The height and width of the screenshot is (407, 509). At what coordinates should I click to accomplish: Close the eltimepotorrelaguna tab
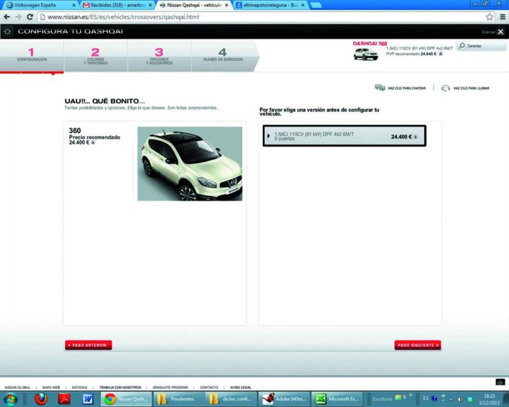[302, 5]
